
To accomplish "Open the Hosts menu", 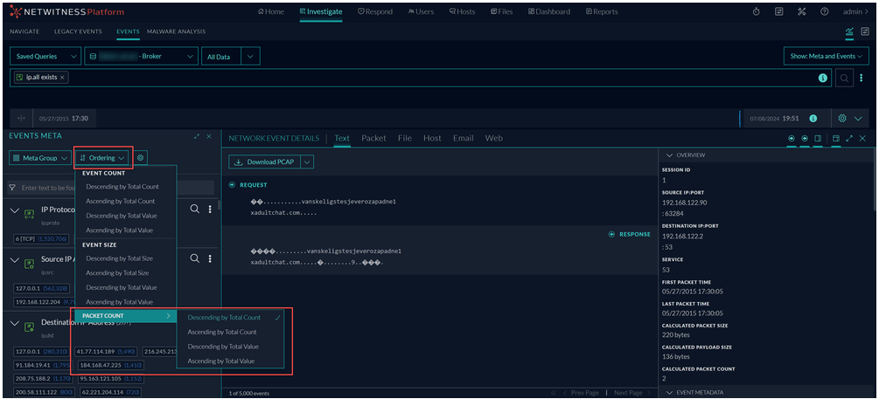I will point(462,11).
